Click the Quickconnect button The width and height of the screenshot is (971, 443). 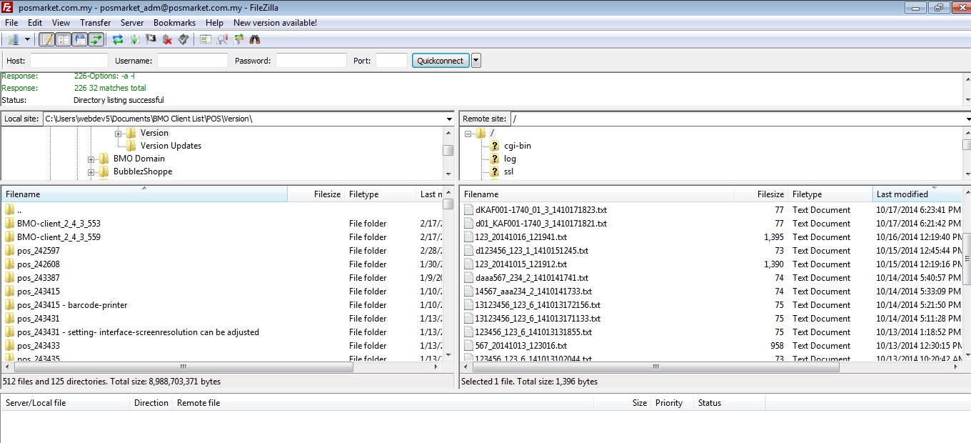click(441, 61)
